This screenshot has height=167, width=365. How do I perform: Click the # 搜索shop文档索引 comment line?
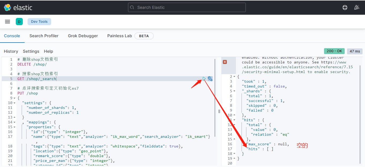(x=38, y=74)
